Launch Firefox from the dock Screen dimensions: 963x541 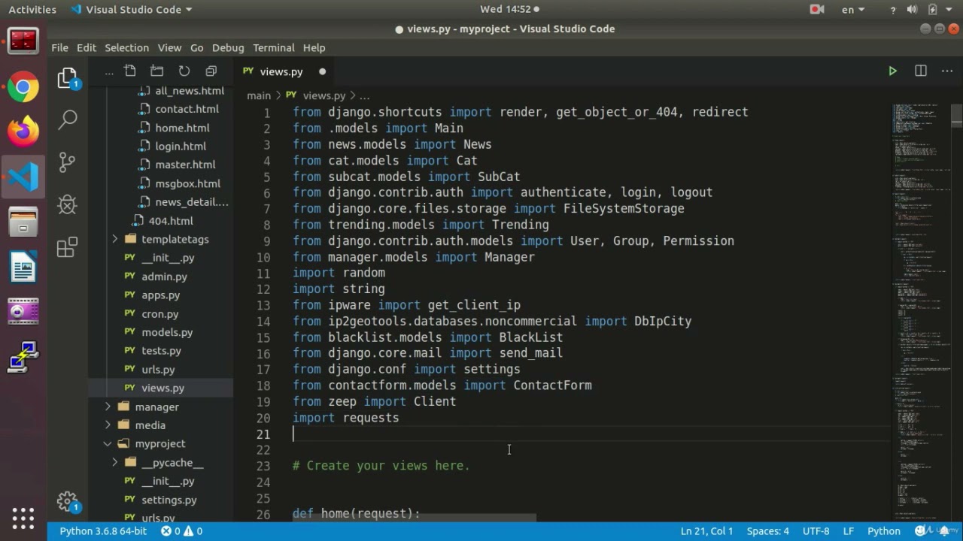pyautogui.click(x=23, y=131)
